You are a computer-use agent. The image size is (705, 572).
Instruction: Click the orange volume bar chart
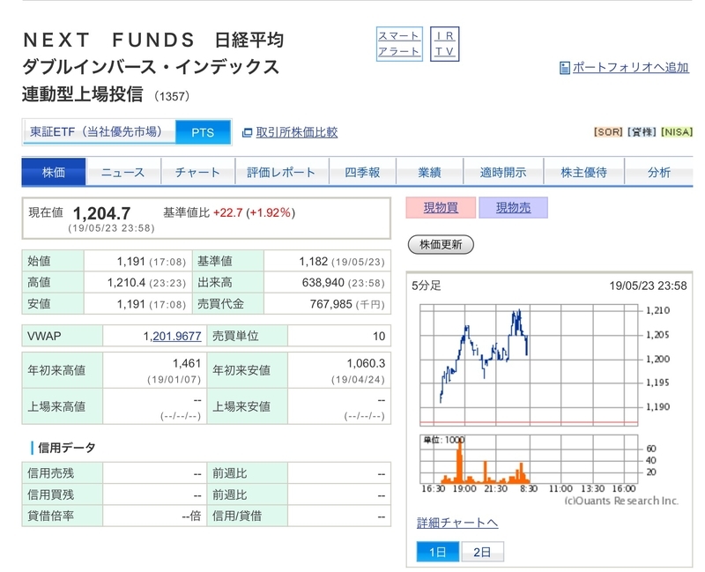point(529,458)
